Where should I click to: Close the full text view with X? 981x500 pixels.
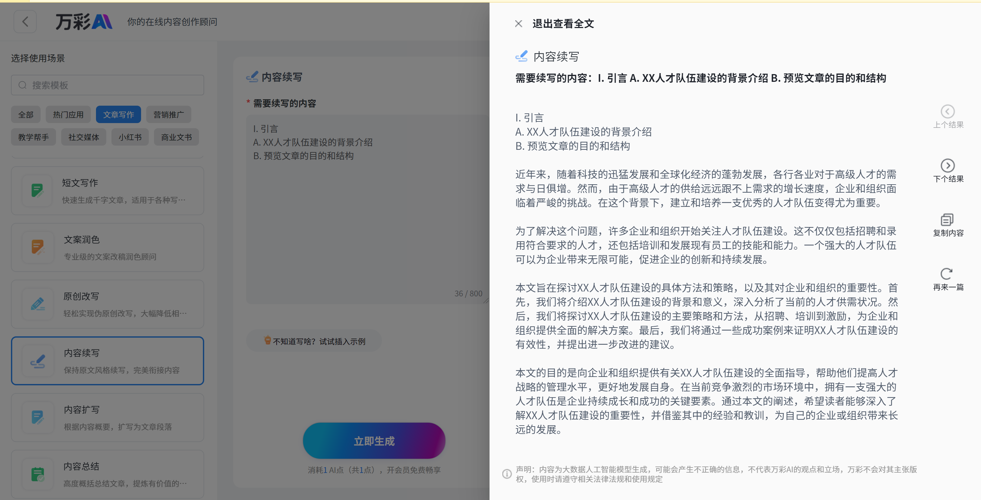point(518,24)
